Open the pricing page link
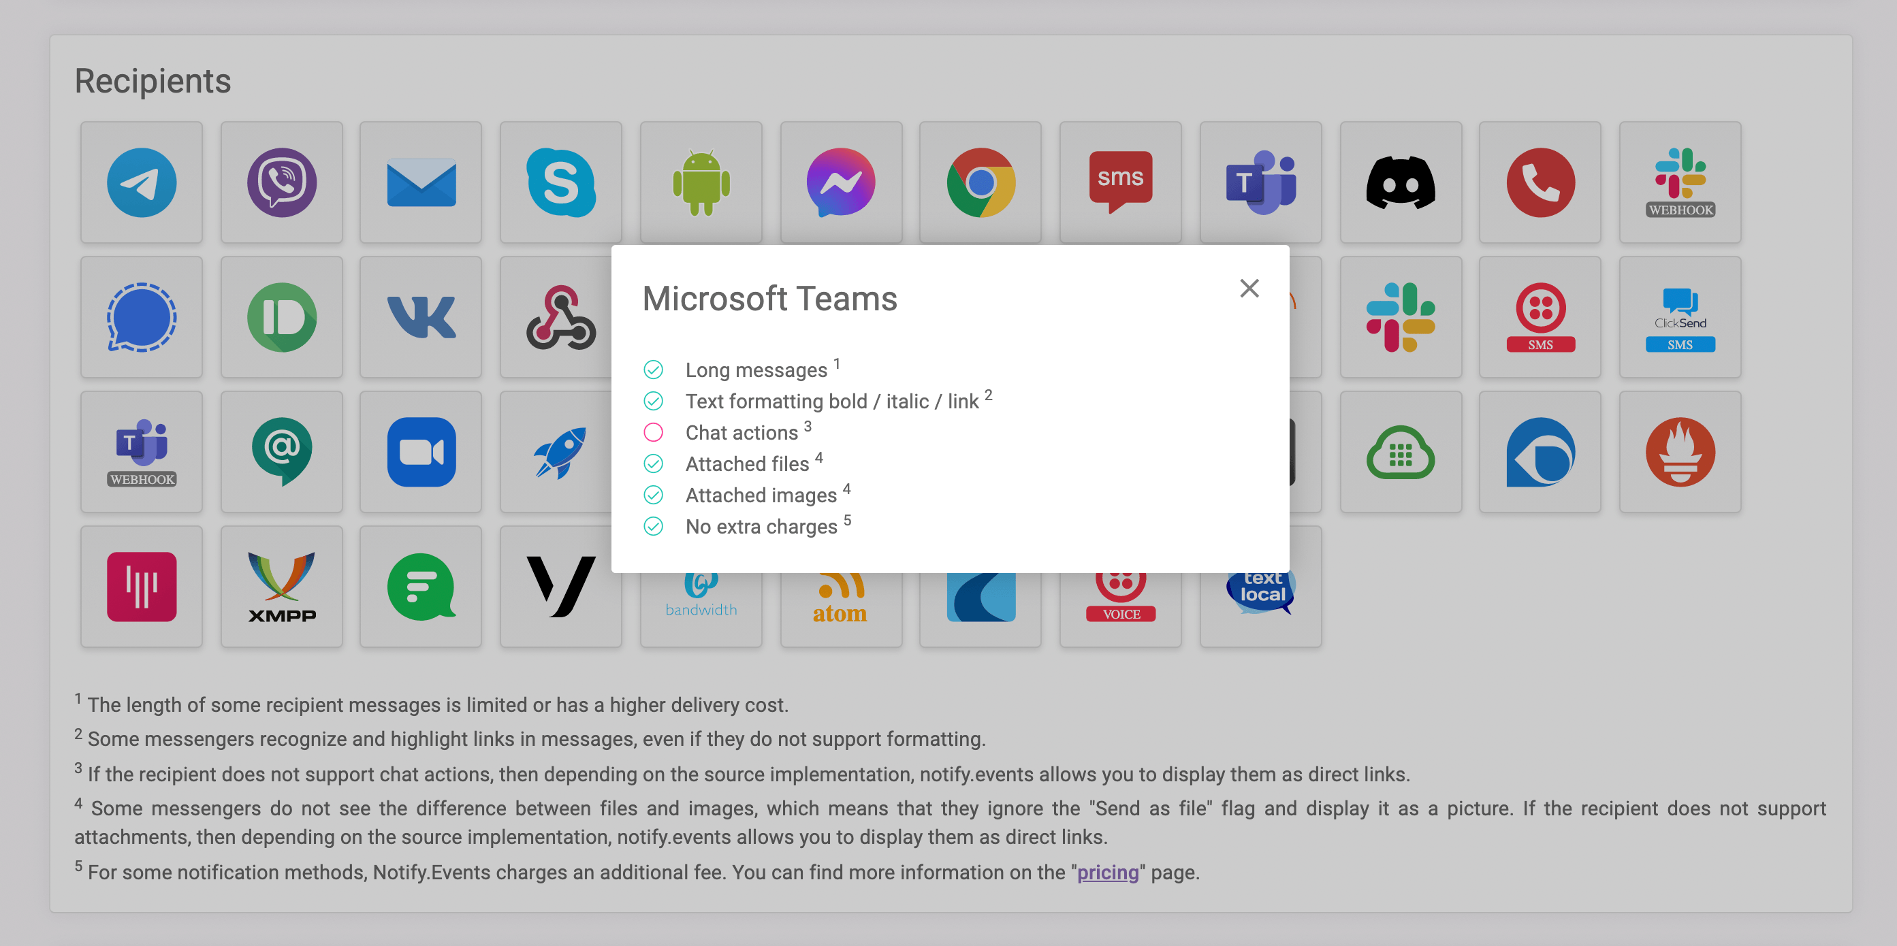The image size is (1897, 946). [x=1108, y=872]
